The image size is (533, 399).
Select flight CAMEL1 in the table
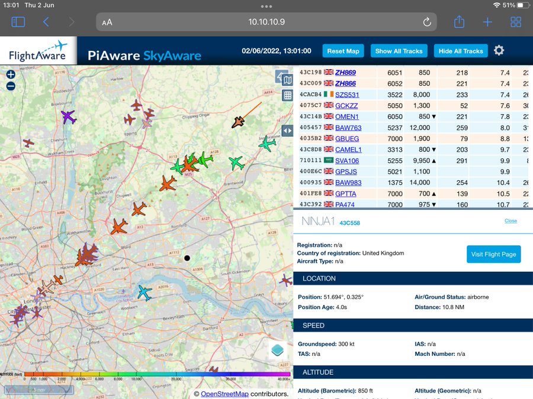[348, 150]
